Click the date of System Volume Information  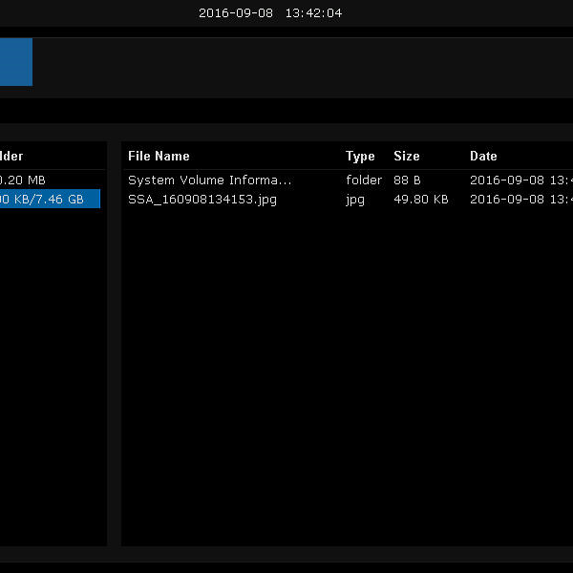pyautogui.click(x=520, y=180)
